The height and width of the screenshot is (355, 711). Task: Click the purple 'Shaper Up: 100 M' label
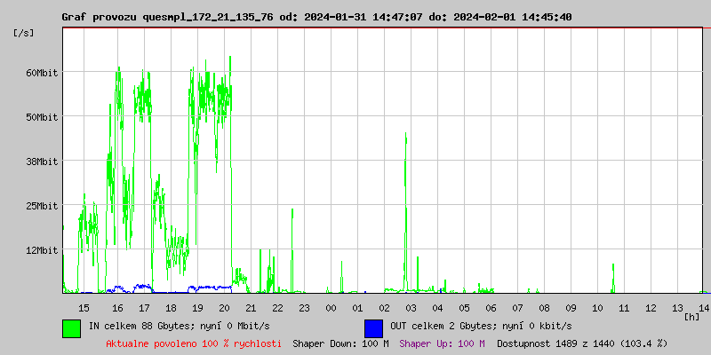coord(442,343)
